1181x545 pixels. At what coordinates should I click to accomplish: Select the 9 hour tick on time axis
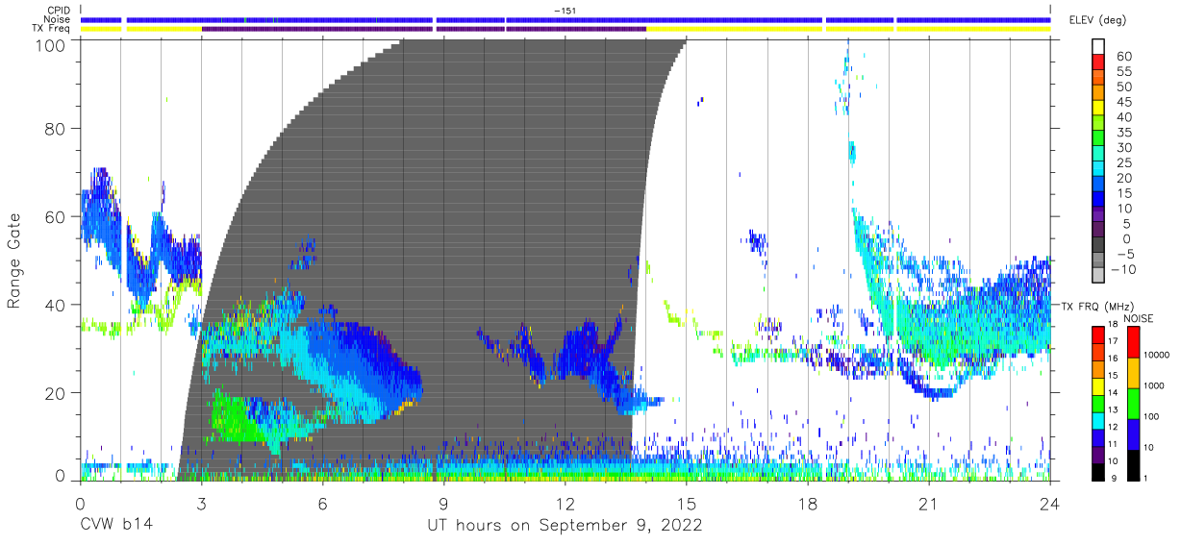coord(443,504)
